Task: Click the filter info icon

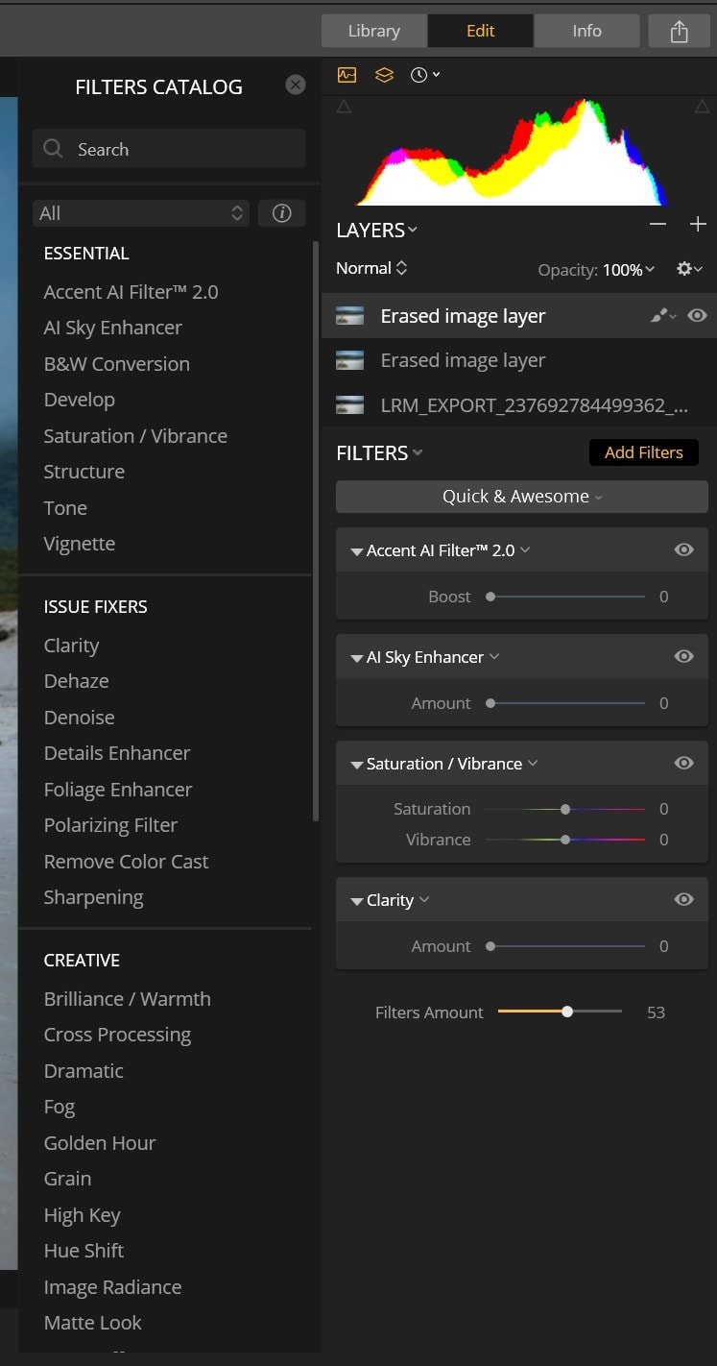Action: click(x=282, y=213)
